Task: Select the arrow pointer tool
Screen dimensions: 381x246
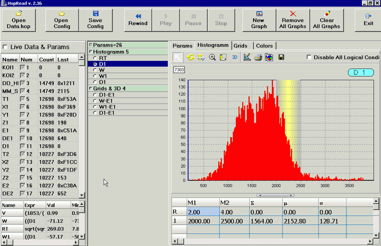Action: 178,57
